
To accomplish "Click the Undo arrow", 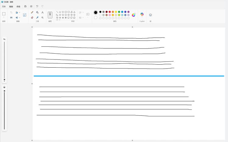I will tap(37, 6).
